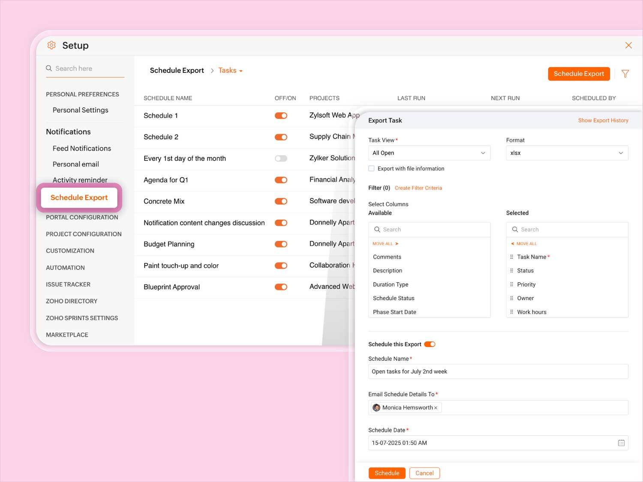
Task: Click the Setup gear icon
Action: point(51,45)
